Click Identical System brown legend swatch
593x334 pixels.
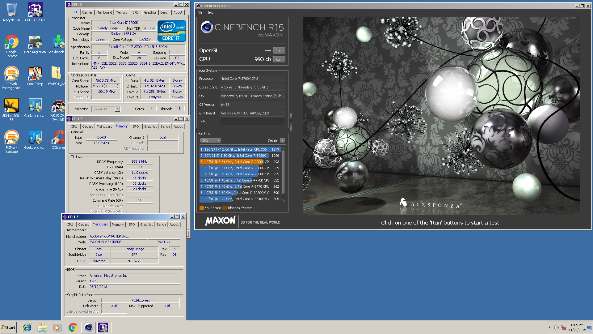pyautogui.click(x=225, y=208)
